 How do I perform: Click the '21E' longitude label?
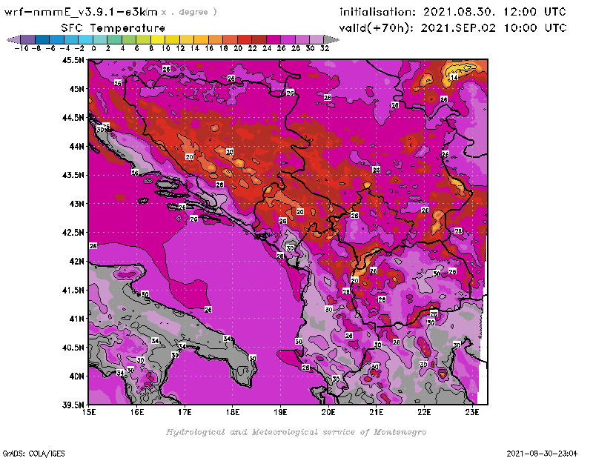(377, 412)
